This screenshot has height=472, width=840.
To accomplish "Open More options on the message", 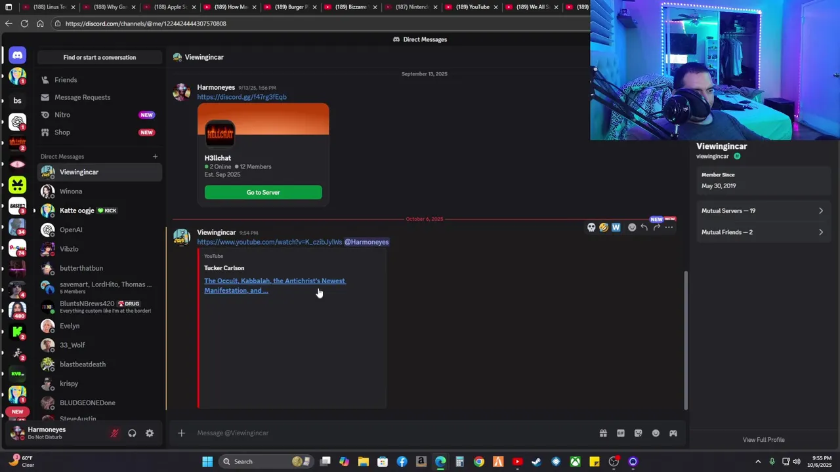I will (669, 227).
